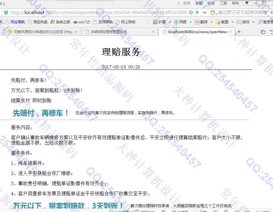Click the star favicon on the QQ空间 tab
This screenshot has width=273, height=212.
tap(10, 31)
